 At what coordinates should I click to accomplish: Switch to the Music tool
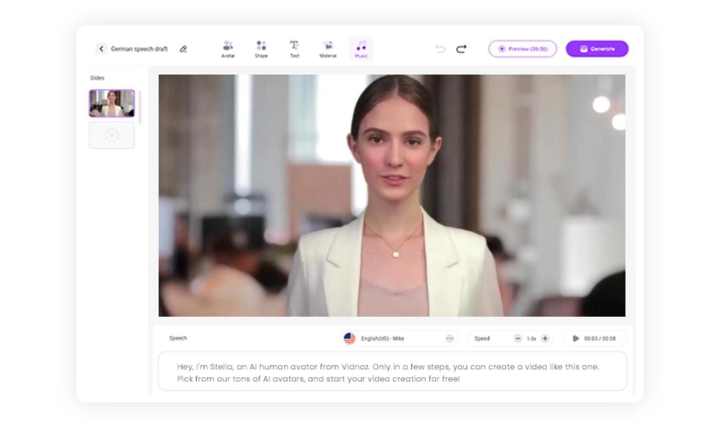361,49
